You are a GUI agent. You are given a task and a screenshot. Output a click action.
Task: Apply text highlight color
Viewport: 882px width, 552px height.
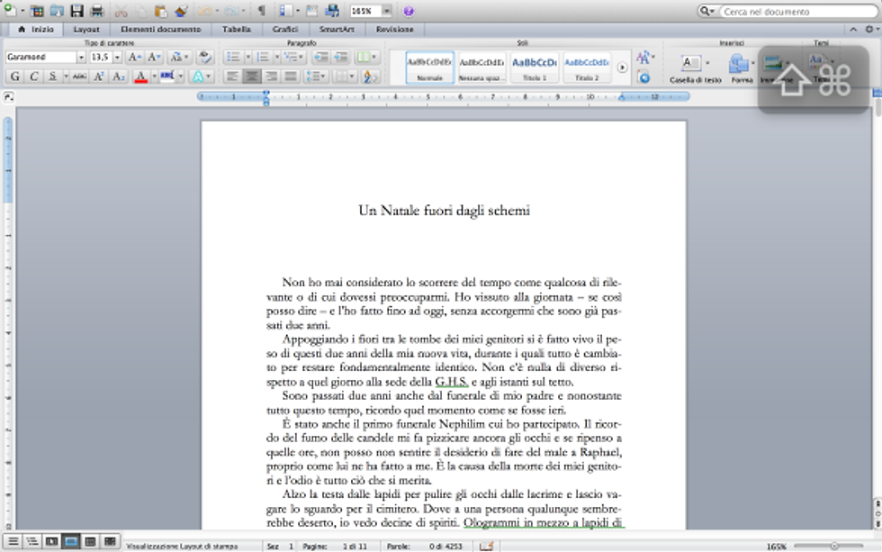pyautogui.click(x=167, y=76)
